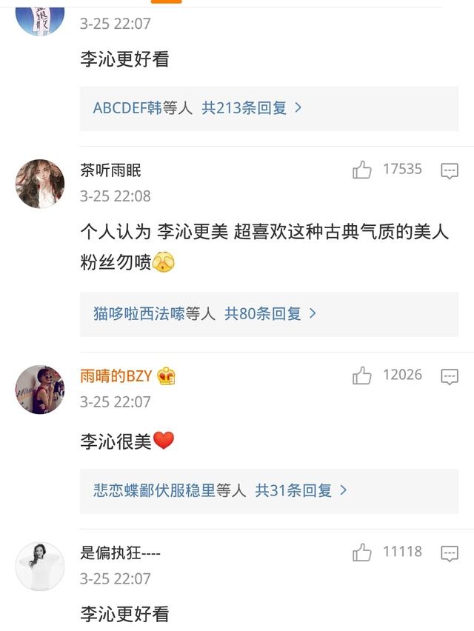Open reply box for 茶听雨眠's comment
This screenshot has width=474, height=631.
[x=450, y=171]
